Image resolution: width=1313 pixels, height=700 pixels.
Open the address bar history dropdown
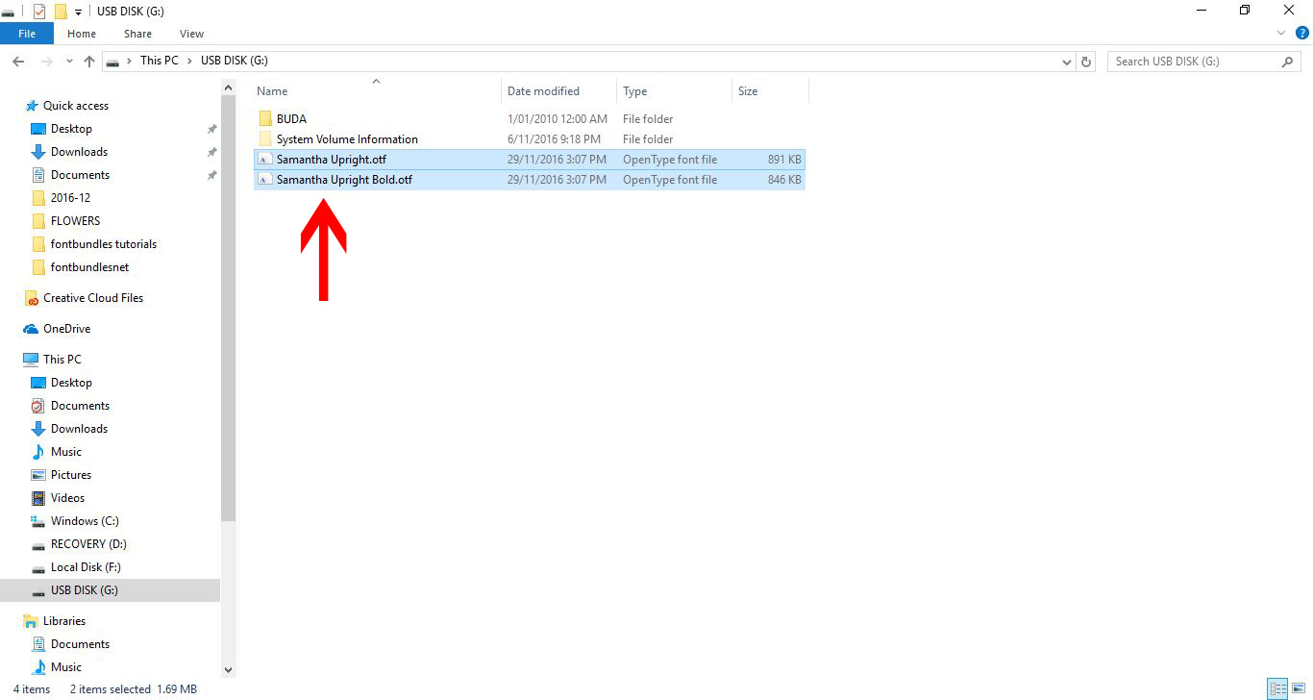pos(1066,61)
